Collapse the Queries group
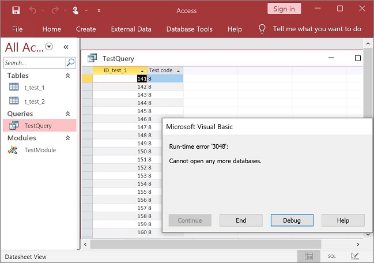Image resolution: width=374 pixels, height=263 pixels. [68, 114]
